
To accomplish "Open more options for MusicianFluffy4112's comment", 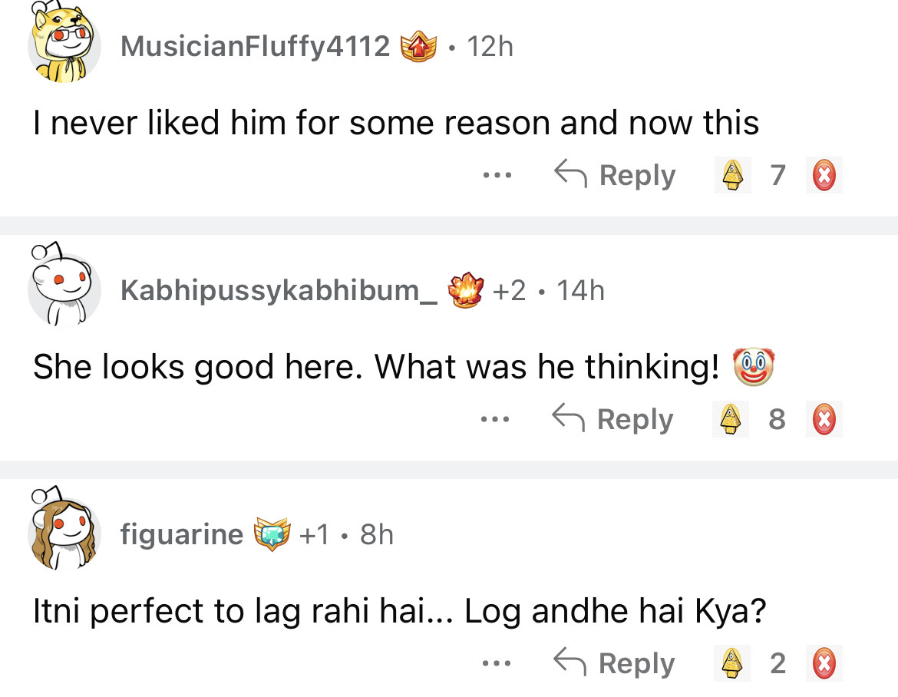I will [x=497, y=176].
